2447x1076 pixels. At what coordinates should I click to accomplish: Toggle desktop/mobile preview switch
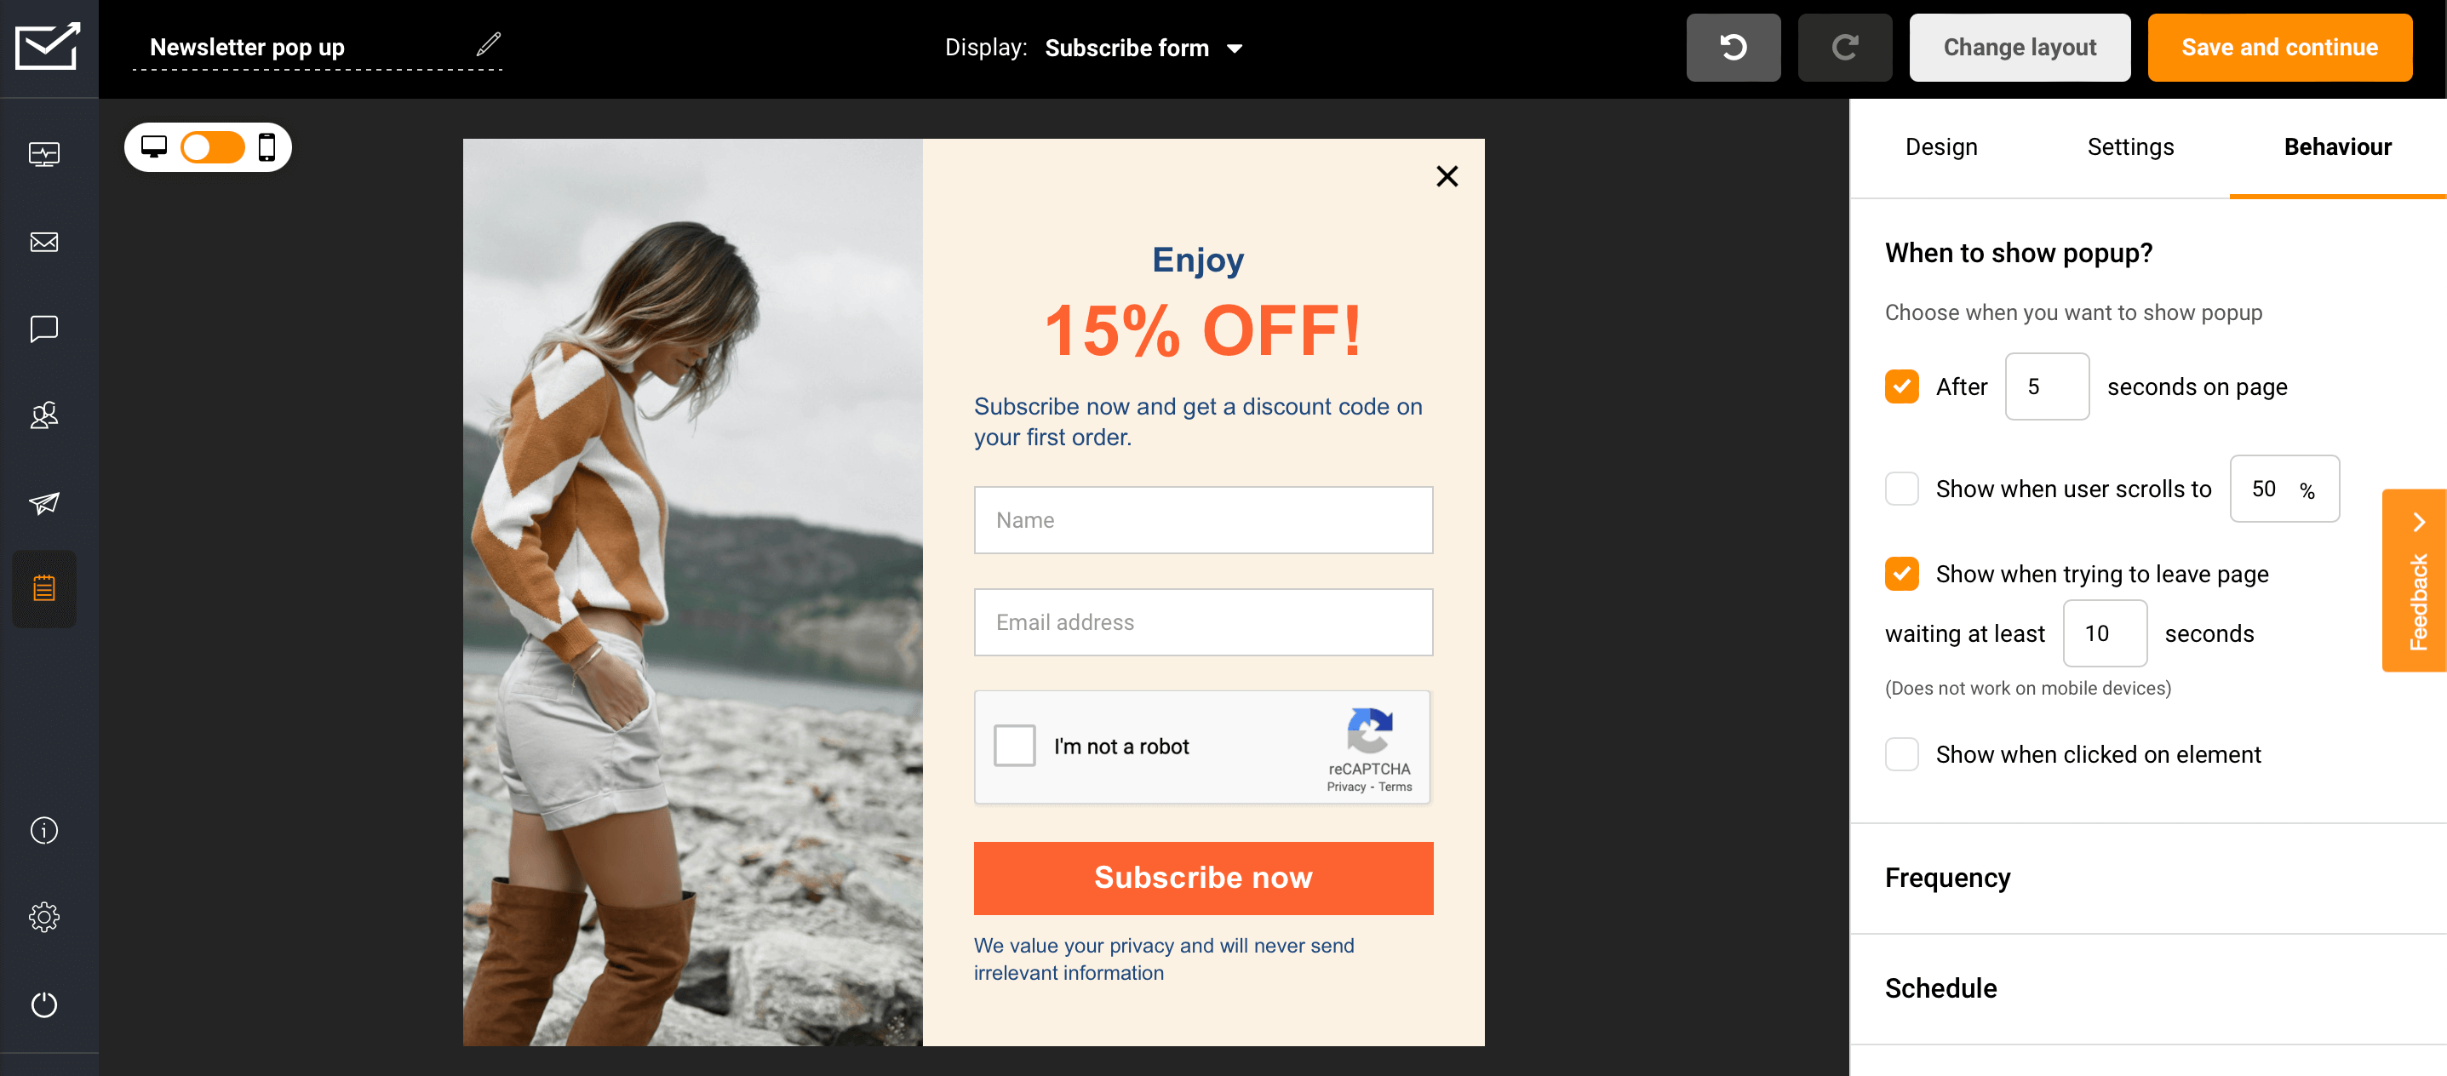pos(212,147)
